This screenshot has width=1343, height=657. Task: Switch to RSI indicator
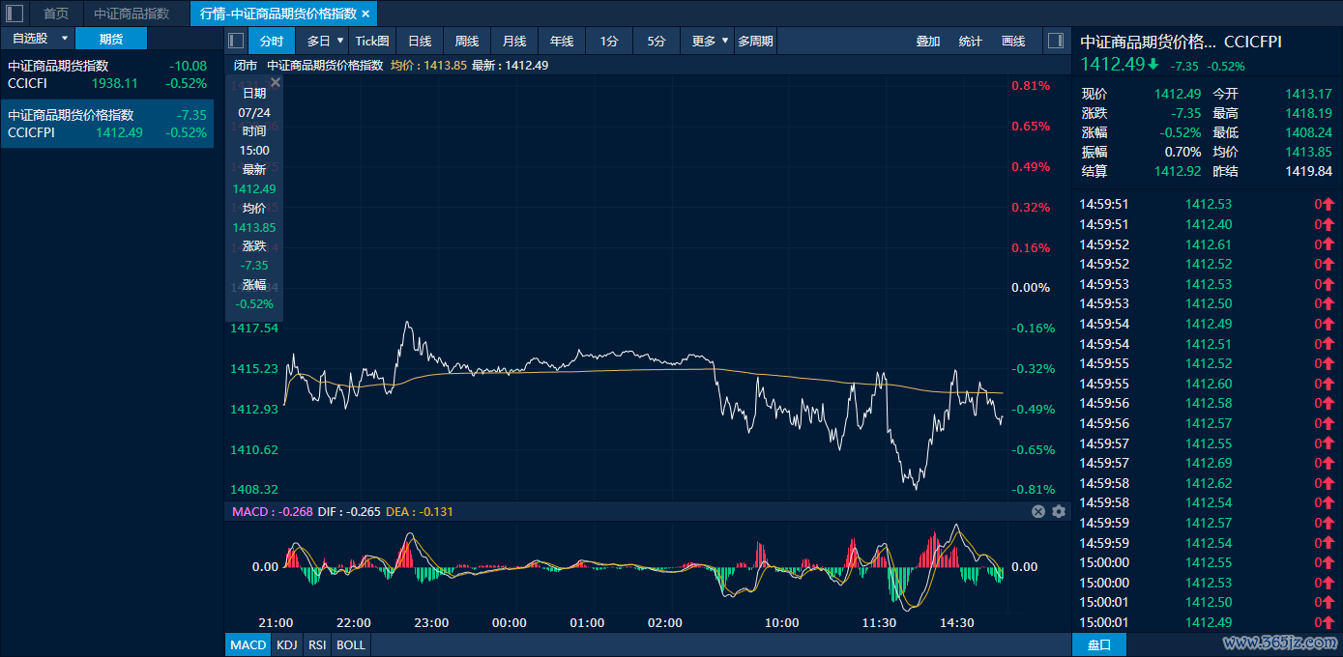tap(317, 644)
